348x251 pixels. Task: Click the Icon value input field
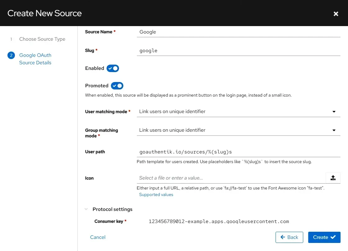point(231,178)
